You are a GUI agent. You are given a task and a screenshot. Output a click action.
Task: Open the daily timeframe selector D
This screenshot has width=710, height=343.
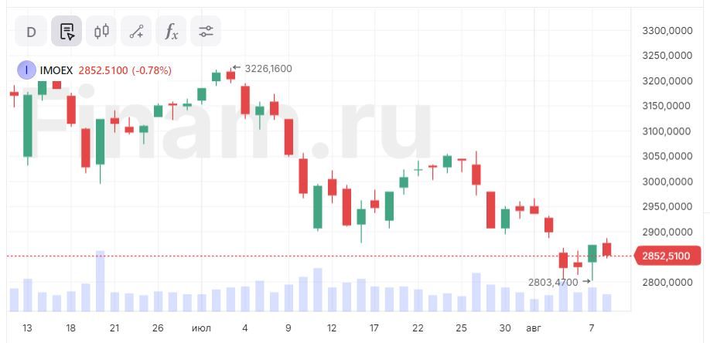point(31,32)
